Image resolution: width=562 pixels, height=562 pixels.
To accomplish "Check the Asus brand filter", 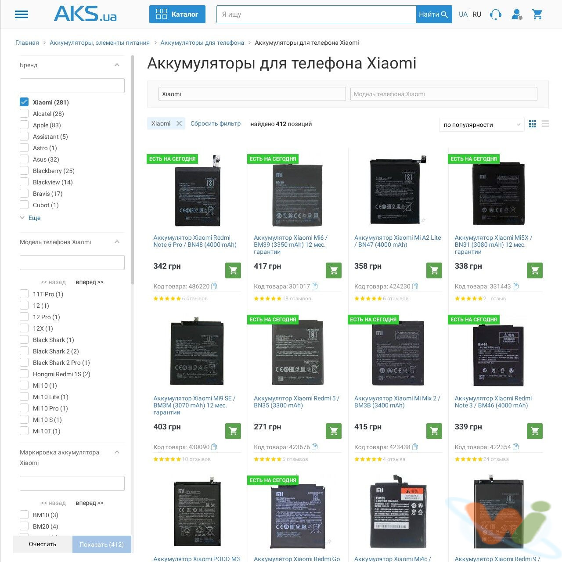I will point(24,159).
